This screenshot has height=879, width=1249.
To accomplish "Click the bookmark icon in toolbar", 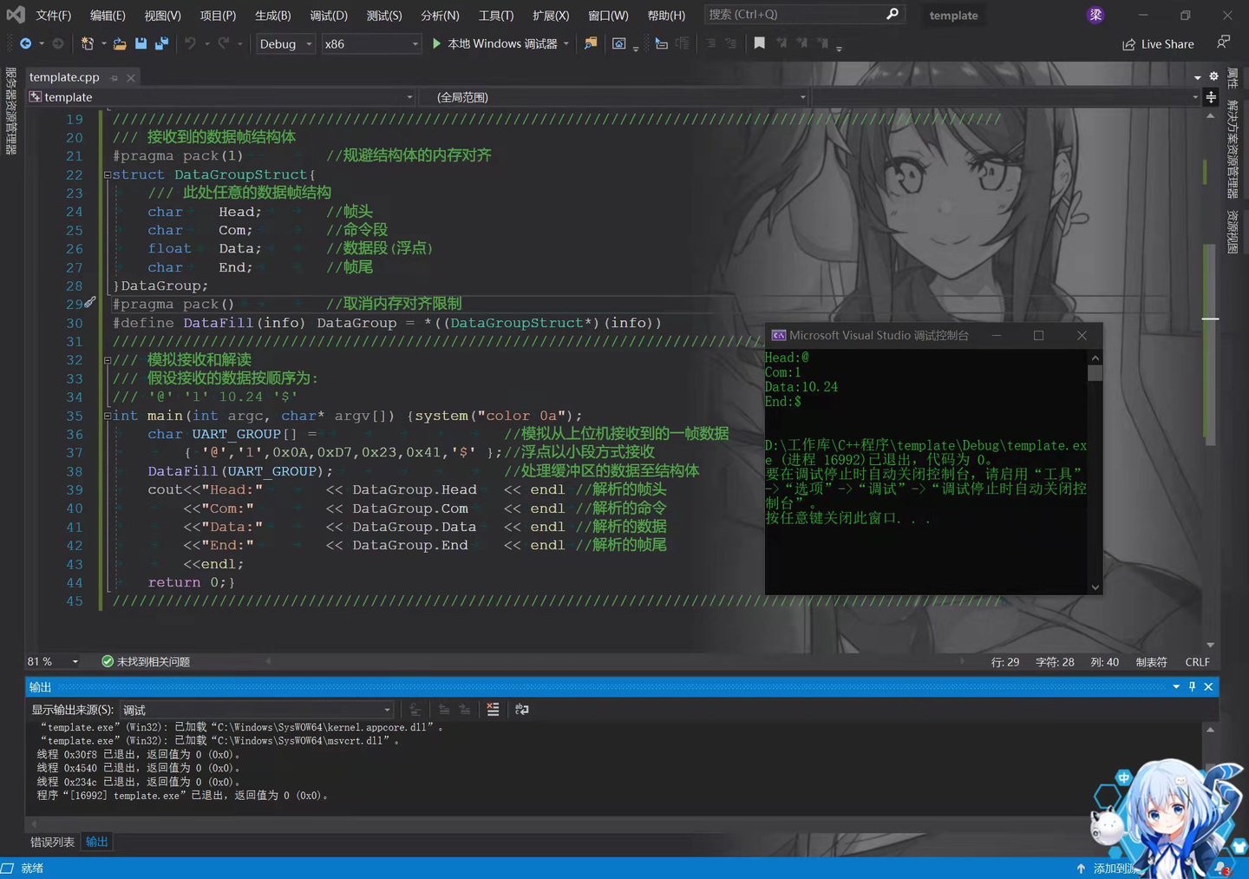I will coord(759,43).
